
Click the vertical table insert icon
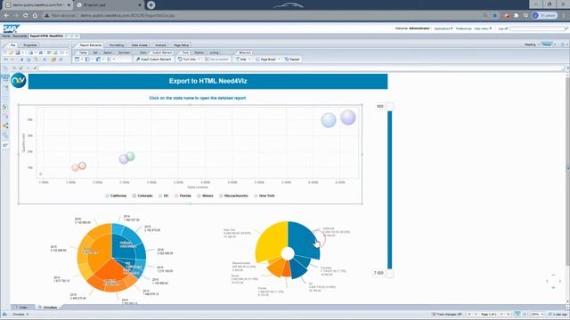point(77,60)
